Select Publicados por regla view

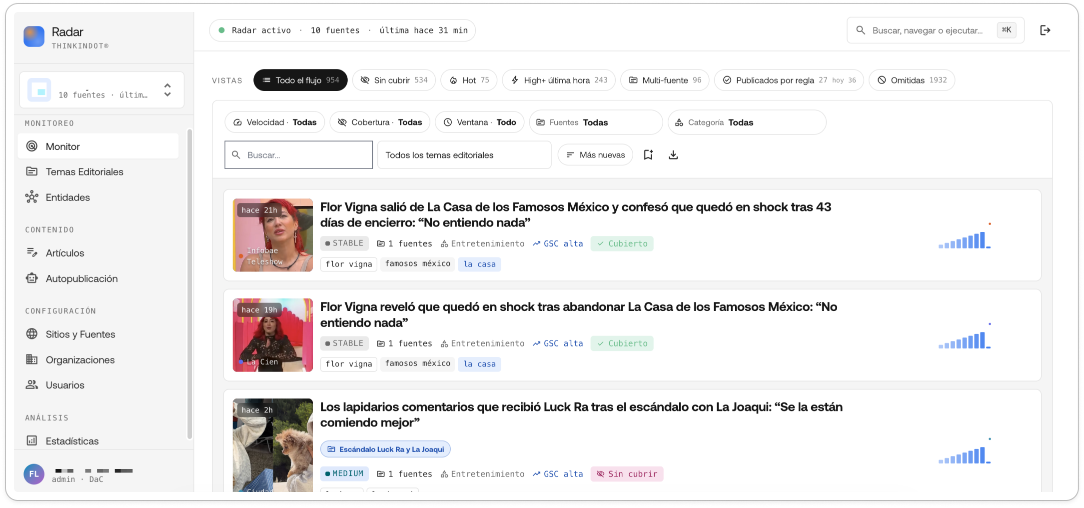[x=789, y=80]
